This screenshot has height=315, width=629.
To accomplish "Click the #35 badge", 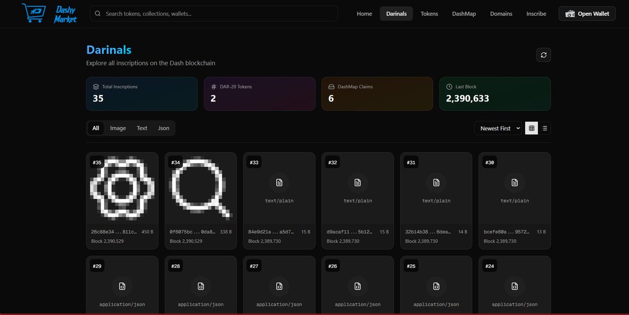I will 97,163.
